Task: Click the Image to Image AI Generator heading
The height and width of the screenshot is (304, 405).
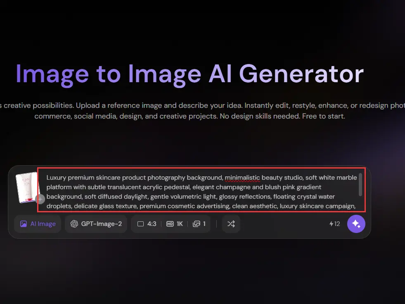Action: click(189, 74)
